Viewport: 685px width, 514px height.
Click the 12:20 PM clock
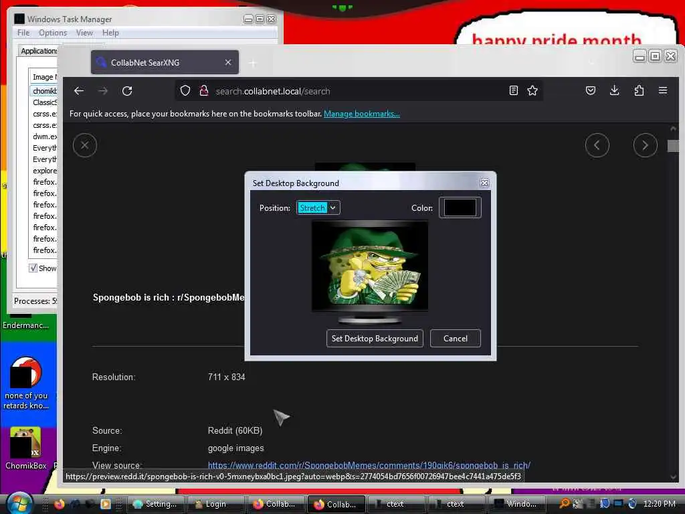(659, 504)
